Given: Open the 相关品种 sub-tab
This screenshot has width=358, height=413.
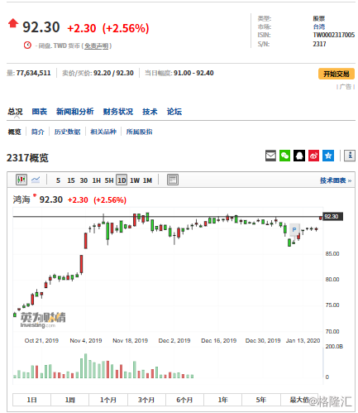Looking at the screenshot, I should coord(103,132).
